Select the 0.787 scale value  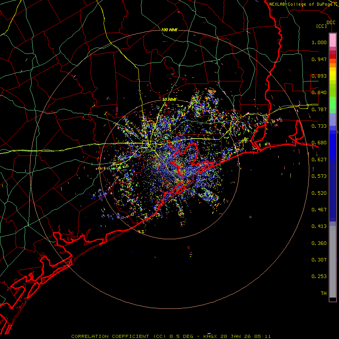click(319, 109)
